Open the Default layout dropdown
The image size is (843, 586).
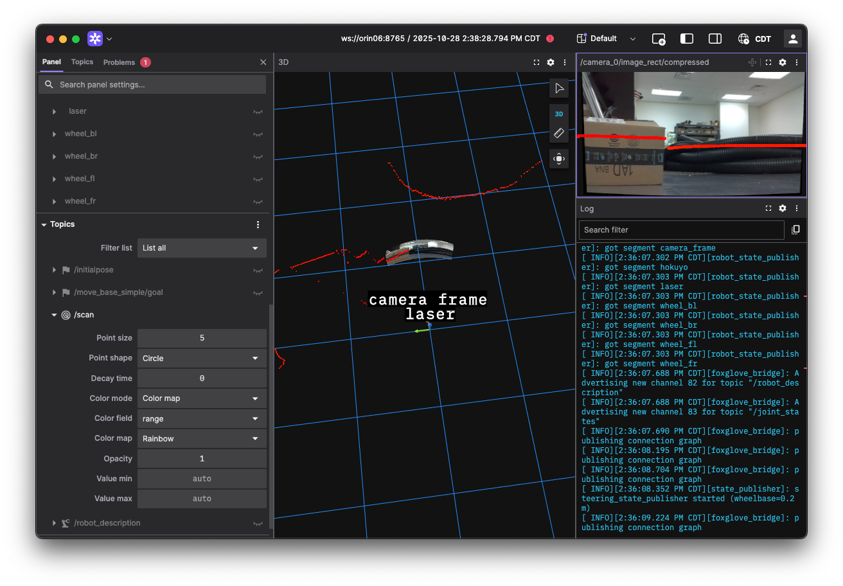tap(605, 39)
